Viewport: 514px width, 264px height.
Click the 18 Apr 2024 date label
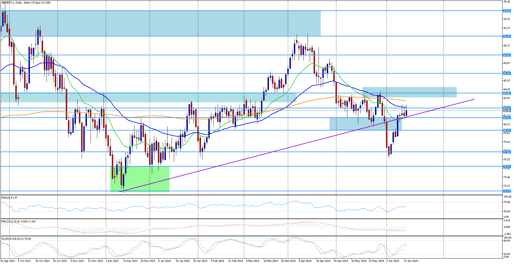[x=323, y=261]
